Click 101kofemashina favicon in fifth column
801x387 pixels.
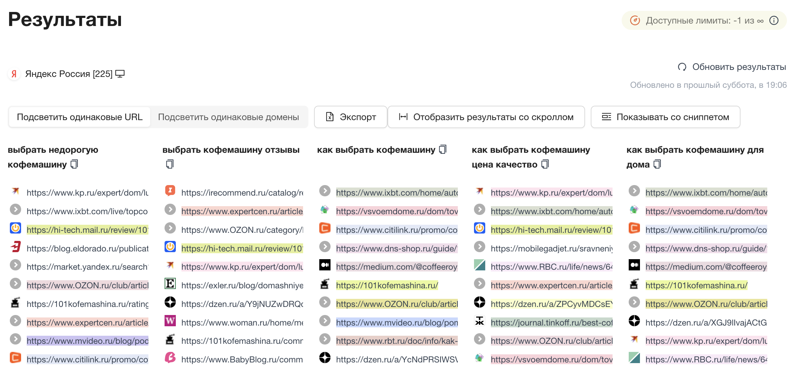coord(634,283)
